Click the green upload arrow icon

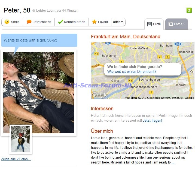[189, 10]
